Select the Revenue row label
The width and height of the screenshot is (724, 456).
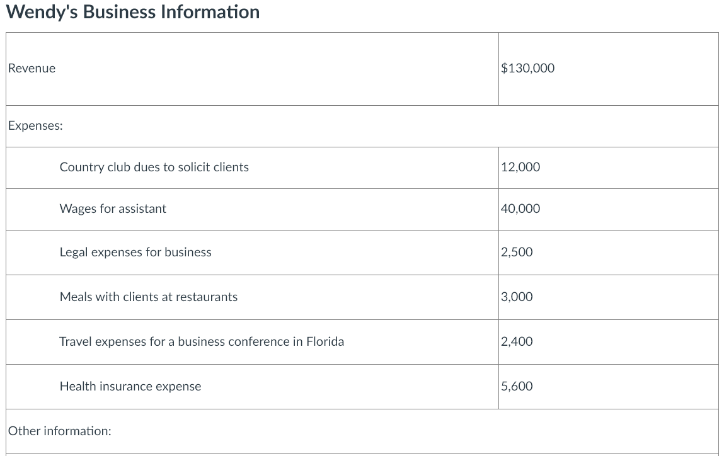pos(32,68)
